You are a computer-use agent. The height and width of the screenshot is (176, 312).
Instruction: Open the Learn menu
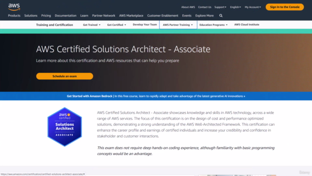[84, 16]
